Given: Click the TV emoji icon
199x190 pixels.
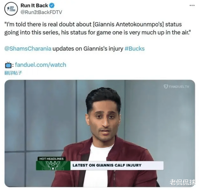Looking at the screenshot, I should click(x=8, y=65).
